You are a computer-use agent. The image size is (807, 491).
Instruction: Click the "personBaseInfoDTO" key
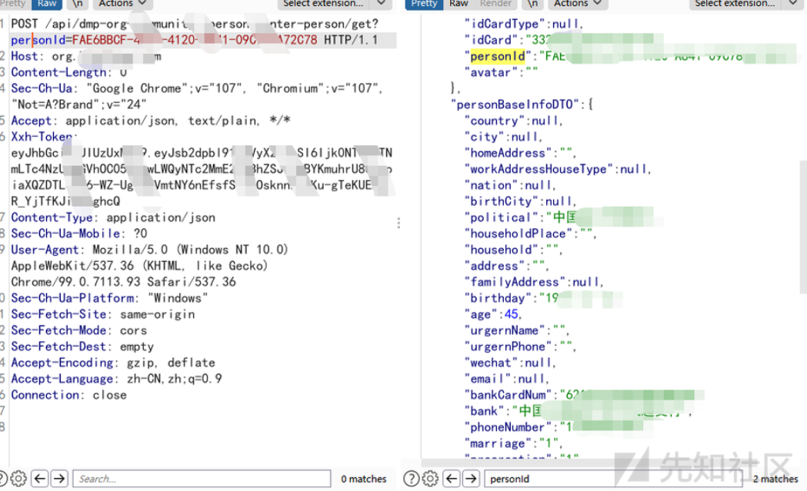point(515,105)
